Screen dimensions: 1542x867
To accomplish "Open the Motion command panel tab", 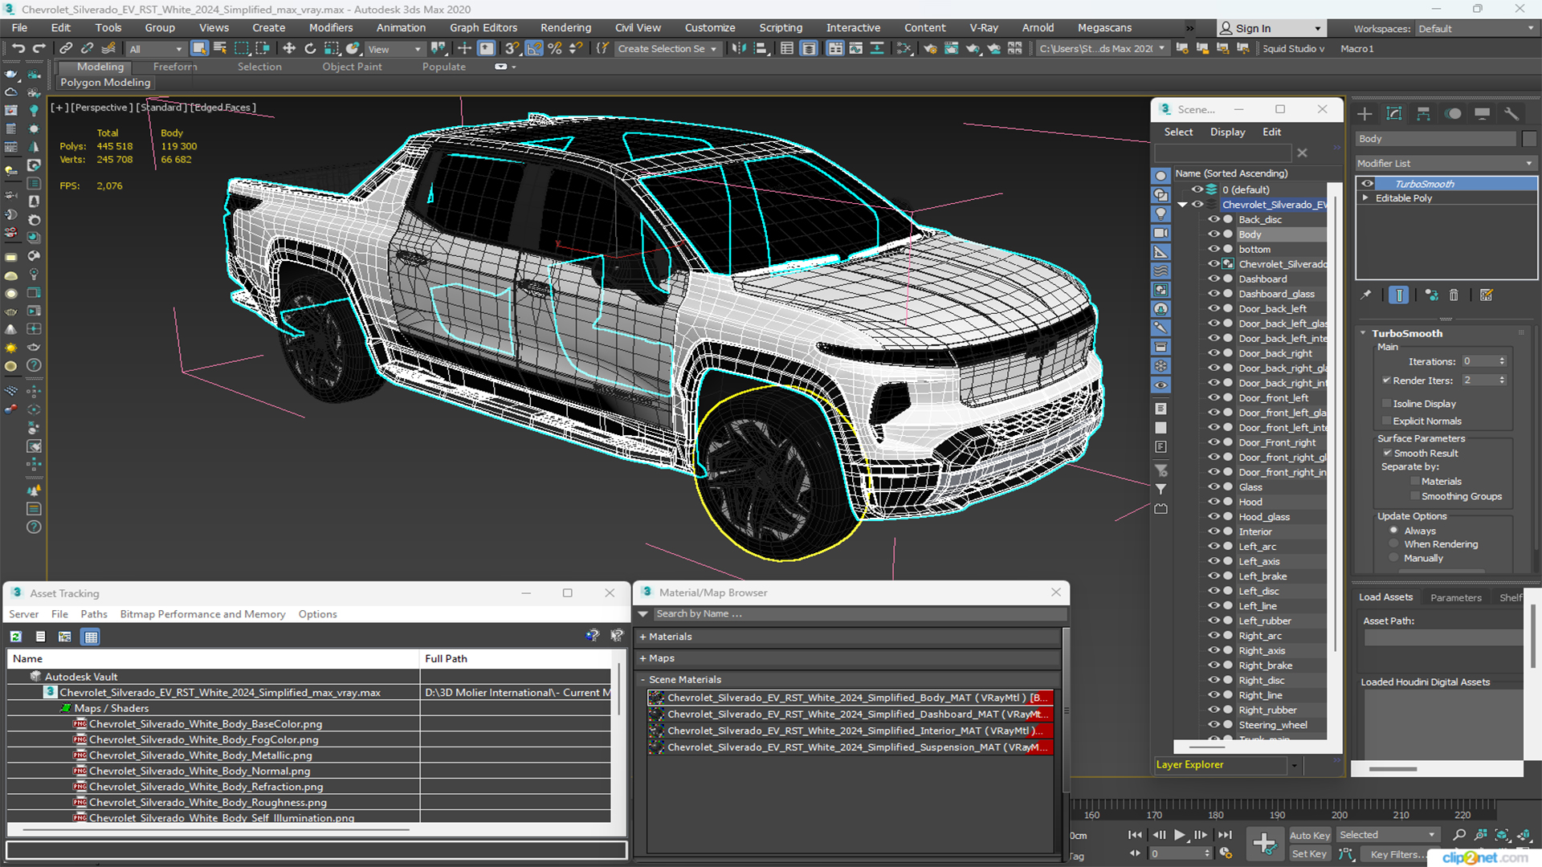I will [x=1453, y=113].
